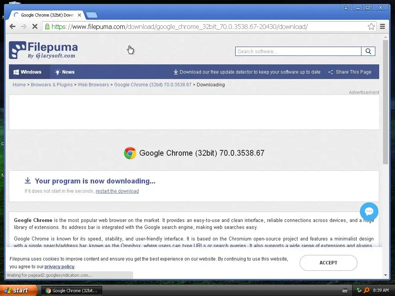This screenshot has height=296, width=395.
Task: Click Waiting for pagead2.googlesyndication.com status text
Action: click(x=50, y=275)
